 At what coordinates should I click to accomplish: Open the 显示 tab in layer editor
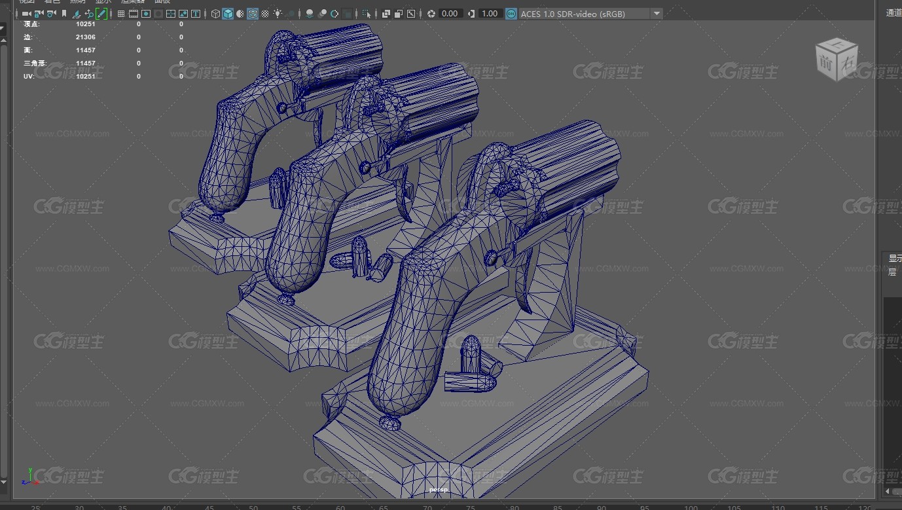pos(895,258)
